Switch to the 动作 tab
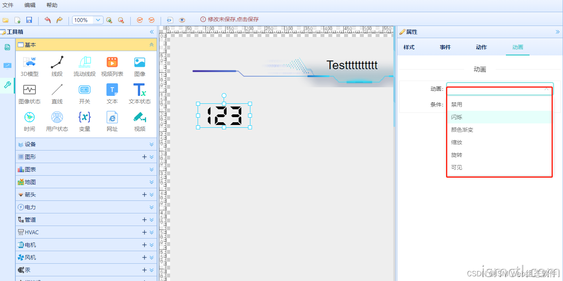Viewport: 563px width, 281px height. (482, 47)
